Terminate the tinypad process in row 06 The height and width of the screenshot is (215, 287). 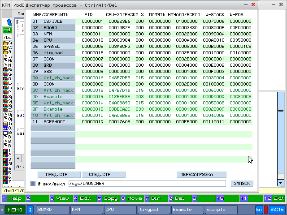52,52
